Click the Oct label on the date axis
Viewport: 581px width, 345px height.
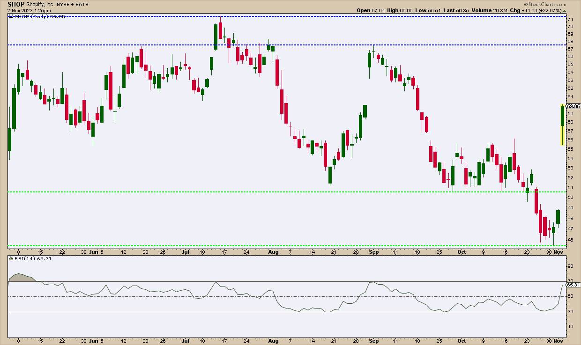point(462,251)
